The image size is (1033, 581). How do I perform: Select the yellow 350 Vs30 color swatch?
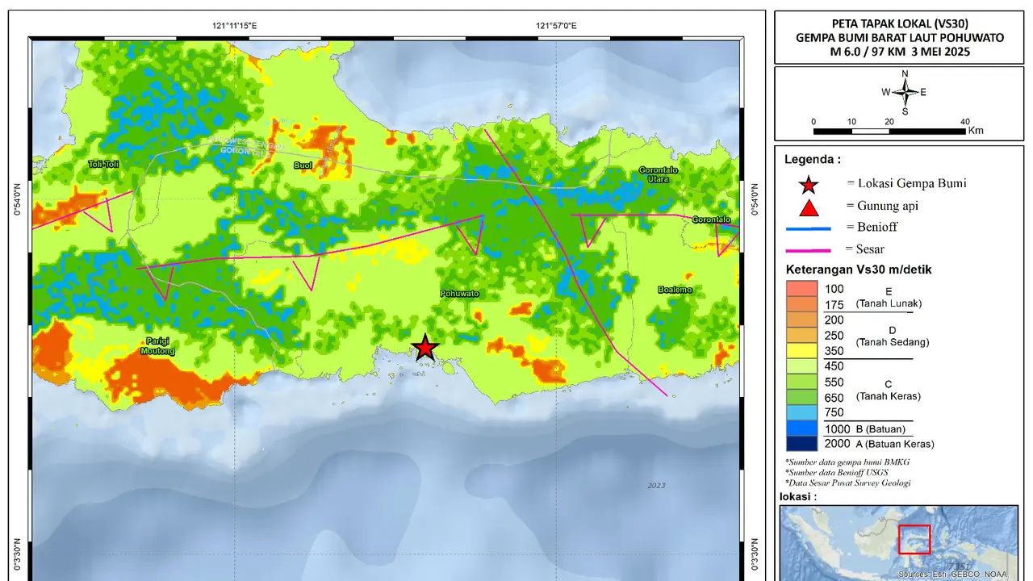tap(802, 351)
